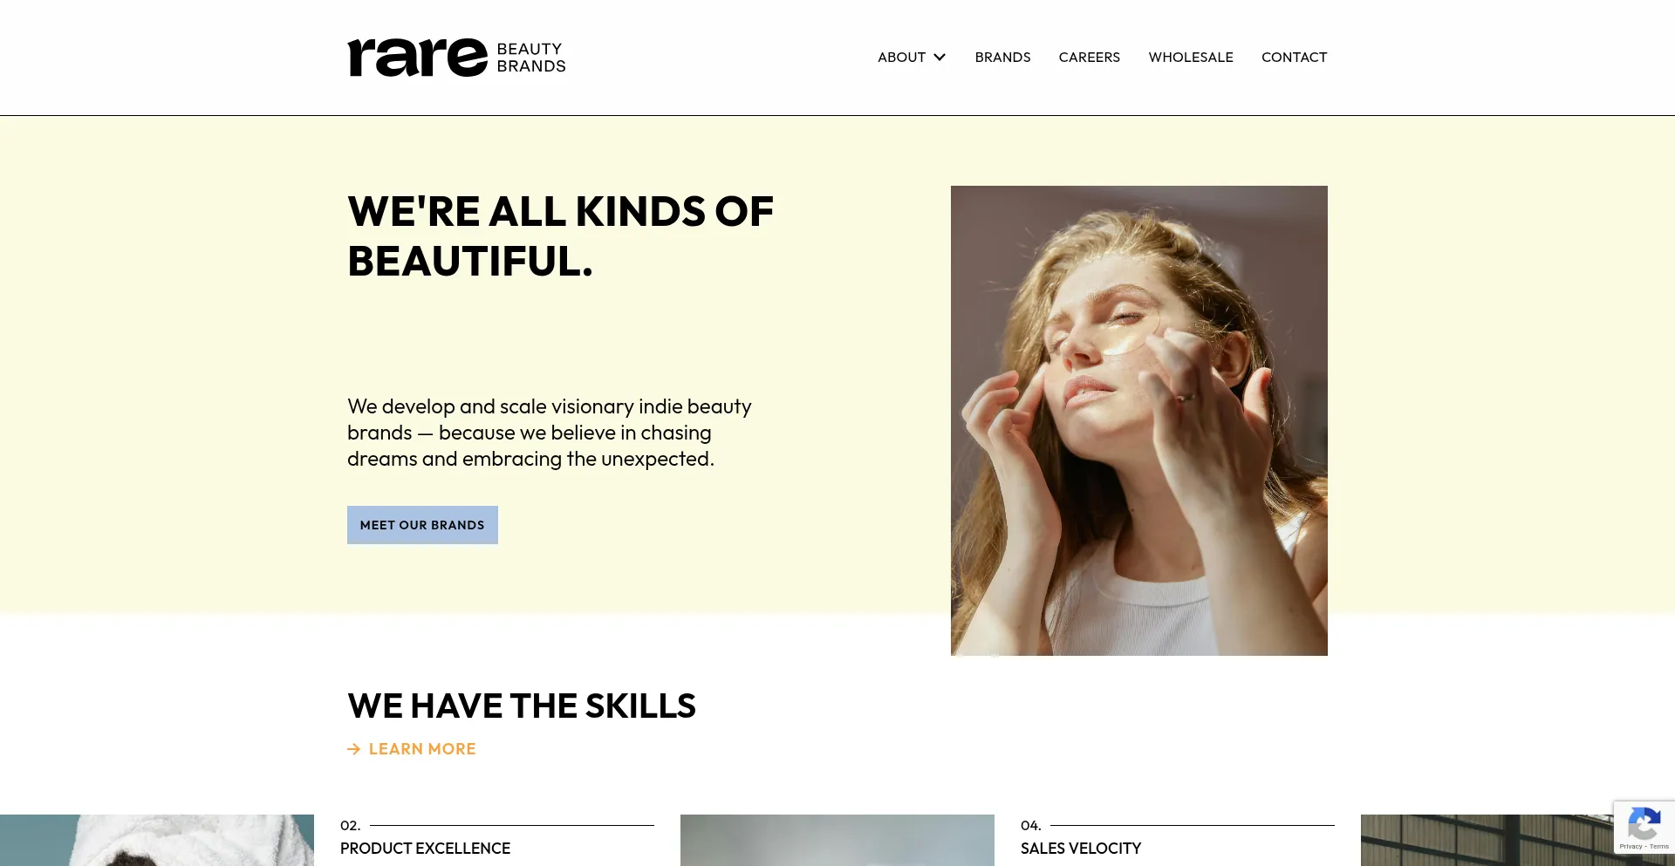Select the PRODUCT EXCELLENCE item
This screenshot has height=866, width=1675.
426,848
